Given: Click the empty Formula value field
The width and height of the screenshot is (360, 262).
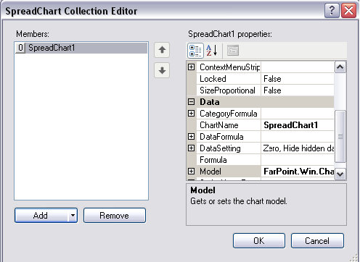Looking at the screenshot, I should click(298, 160).
